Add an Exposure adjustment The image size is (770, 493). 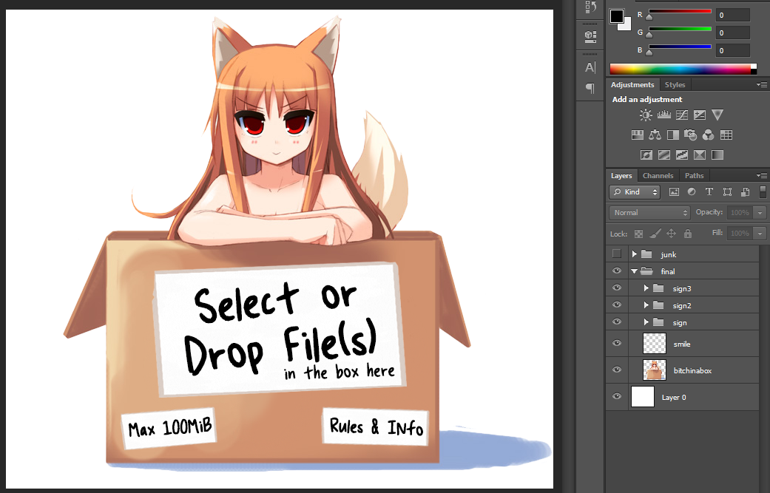point(699,115)
